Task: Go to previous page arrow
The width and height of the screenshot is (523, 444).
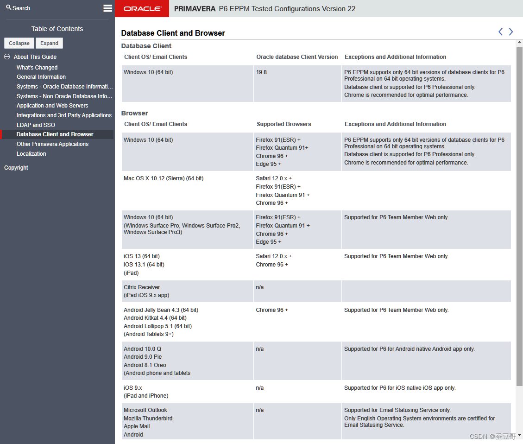Action: coord(500,32)
